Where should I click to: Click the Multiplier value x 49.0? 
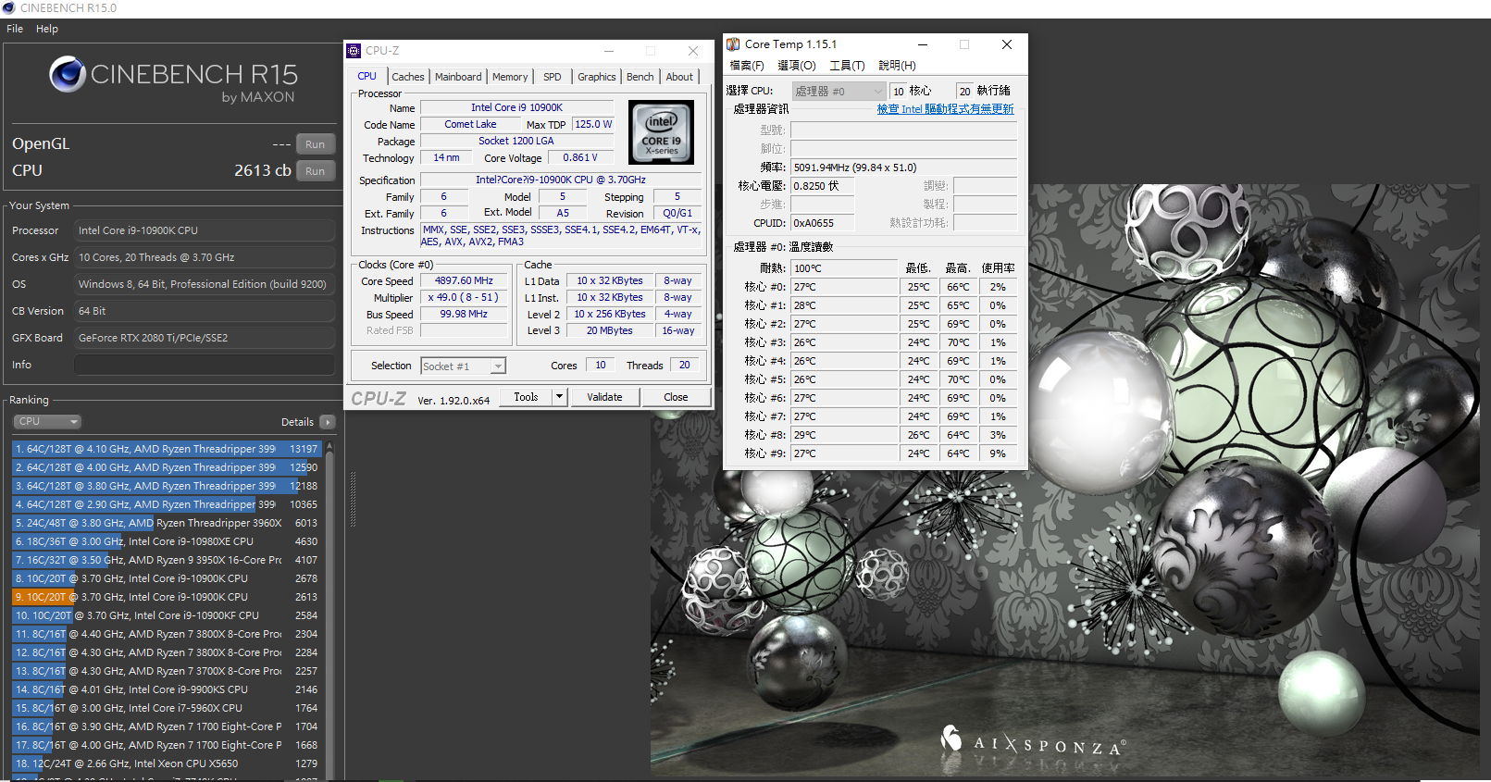click(464, 298)
